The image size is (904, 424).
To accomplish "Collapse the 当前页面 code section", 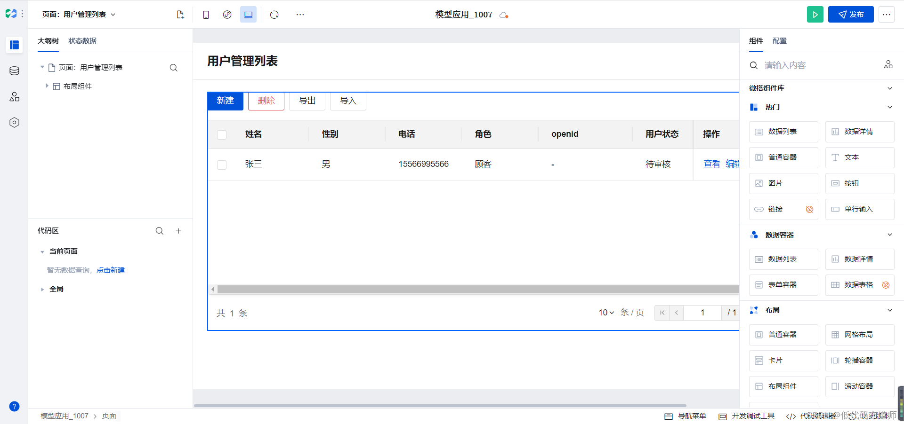I will (42, 252).
